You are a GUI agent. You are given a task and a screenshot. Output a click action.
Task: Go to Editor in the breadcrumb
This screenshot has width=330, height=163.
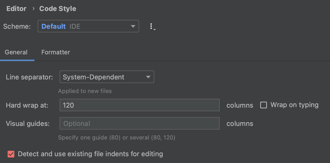click(x=16, y=9)
